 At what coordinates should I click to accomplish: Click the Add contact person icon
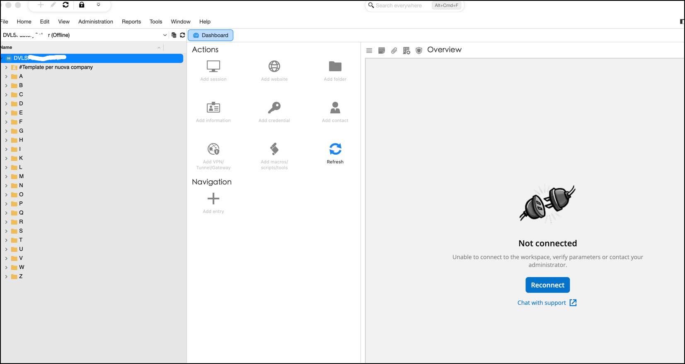pos(335,108)
